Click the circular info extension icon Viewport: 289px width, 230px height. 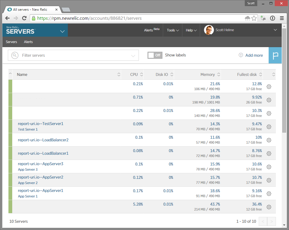click(x=272, y=18)
